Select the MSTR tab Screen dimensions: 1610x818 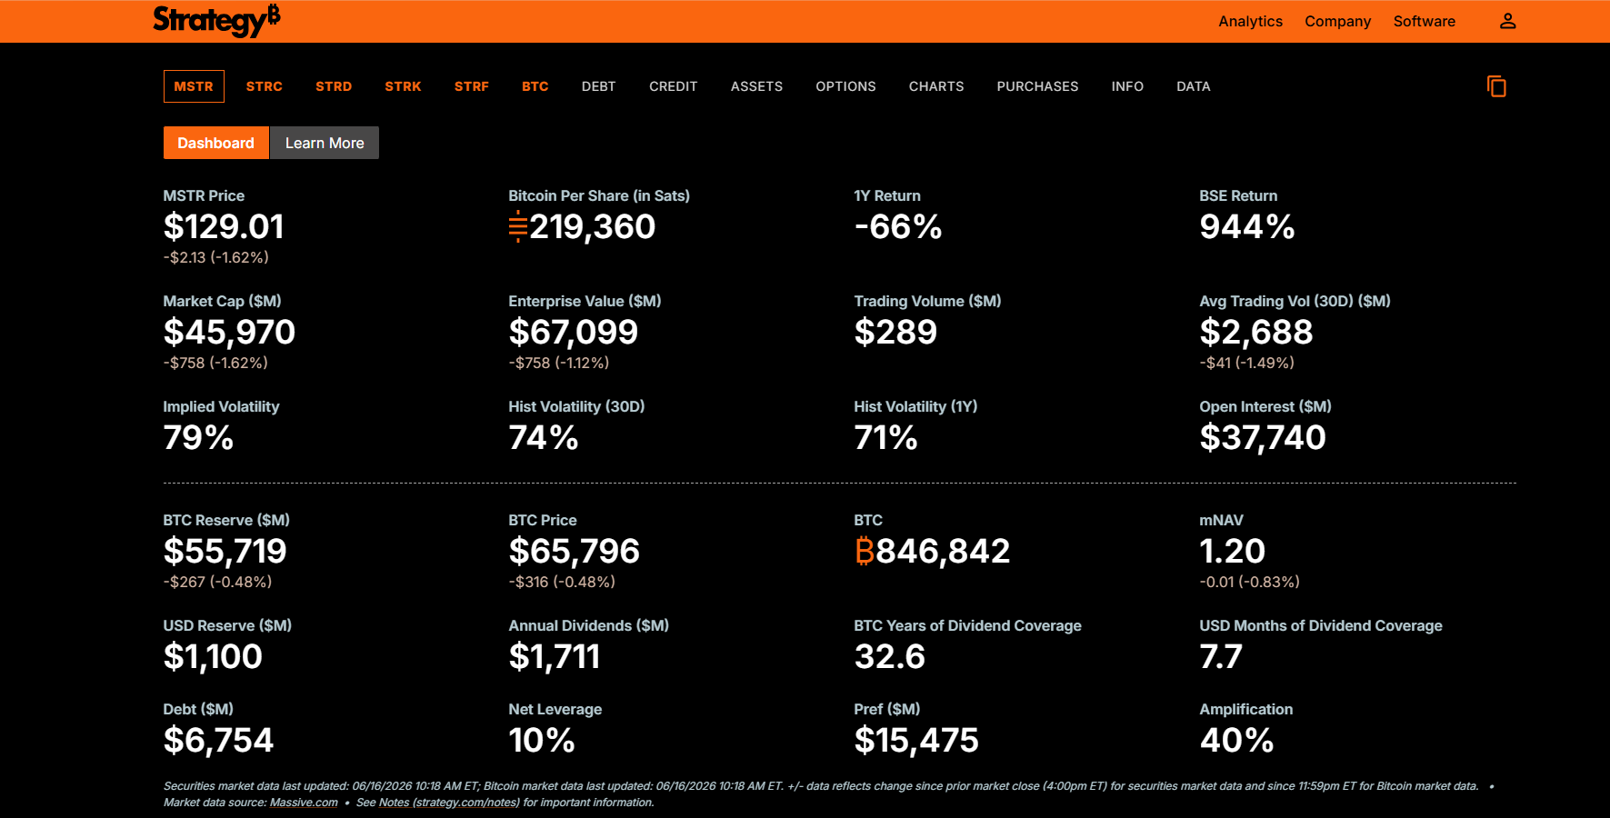194,86
